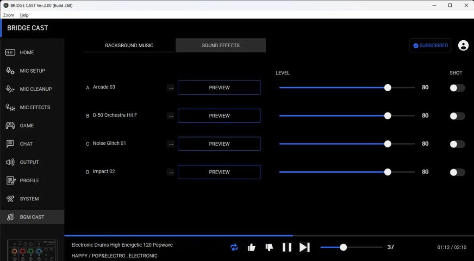Open the options button beside Arcade 03
This screenshot has height=261, width=474.
coord(171,88)
